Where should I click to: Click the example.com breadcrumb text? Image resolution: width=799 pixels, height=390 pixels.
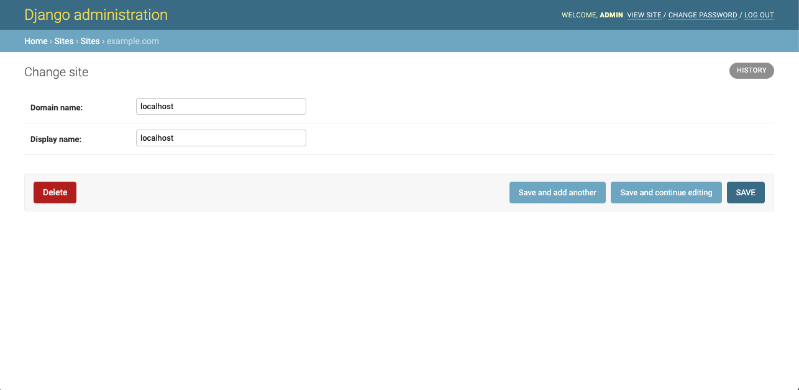(x=133, y=41)
